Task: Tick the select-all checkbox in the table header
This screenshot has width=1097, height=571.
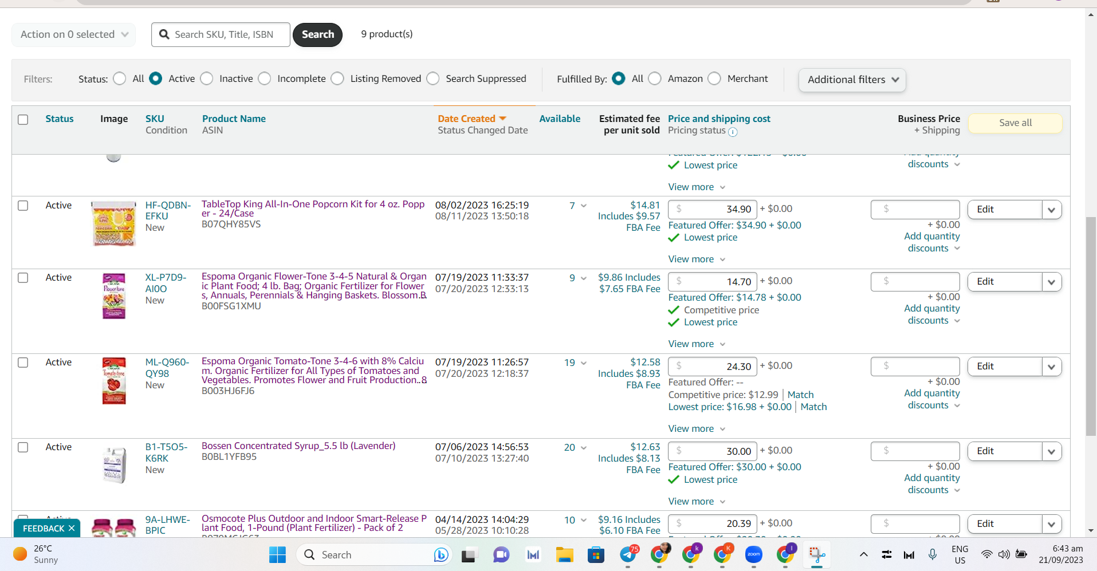Action: (23, 119)
